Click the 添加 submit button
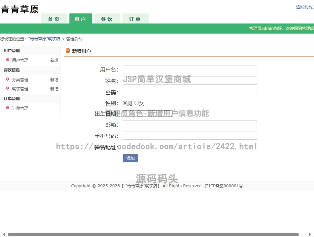This screenshot has width=314, height=237. coord(130,158)
